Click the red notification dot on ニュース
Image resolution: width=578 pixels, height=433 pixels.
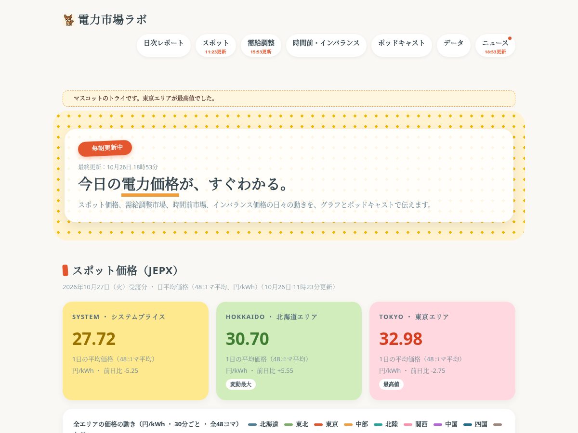(510, 38)
